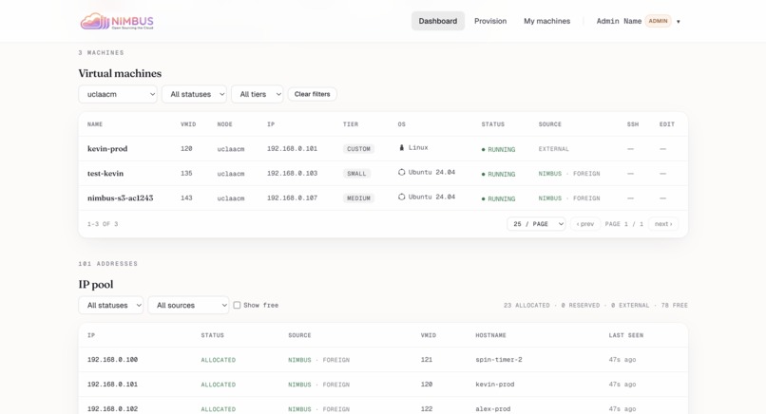Select the nimbus-s3-ac1243 machine name
Screen dimensions: 766x414
pos(120,198)
